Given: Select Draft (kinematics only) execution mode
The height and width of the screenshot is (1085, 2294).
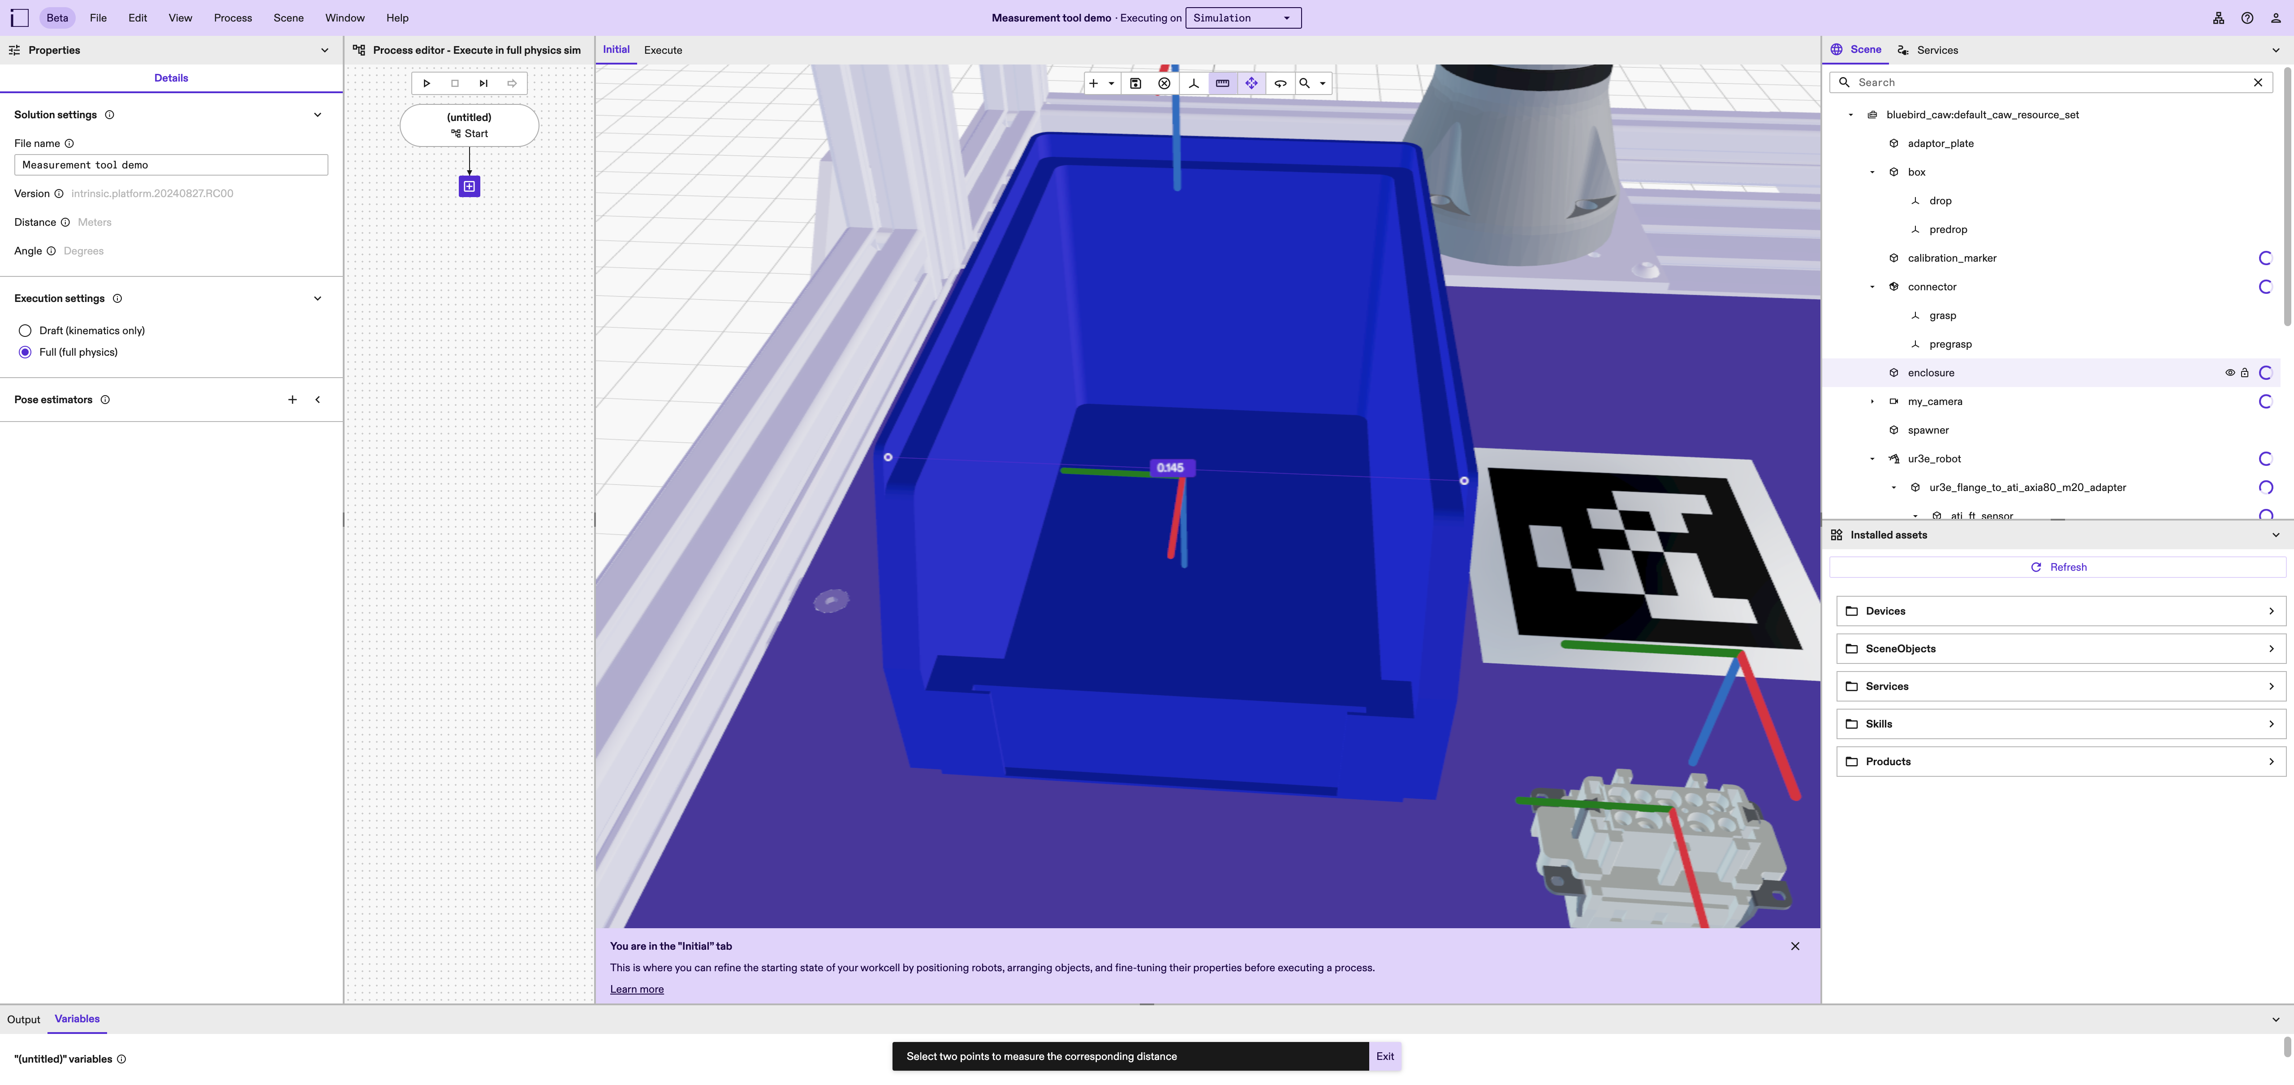Looking at the screenshot, I should pos(25,329).
